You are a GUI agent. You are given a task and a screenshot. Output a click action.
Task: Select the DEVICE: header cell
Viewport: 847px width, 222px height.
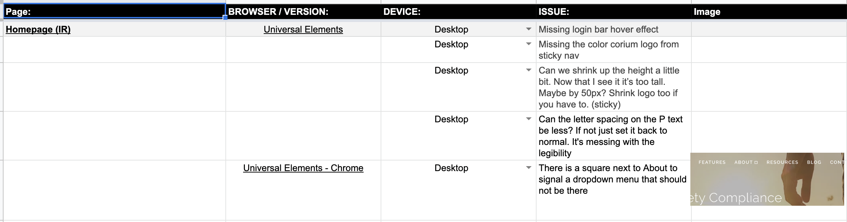point(458,12)
